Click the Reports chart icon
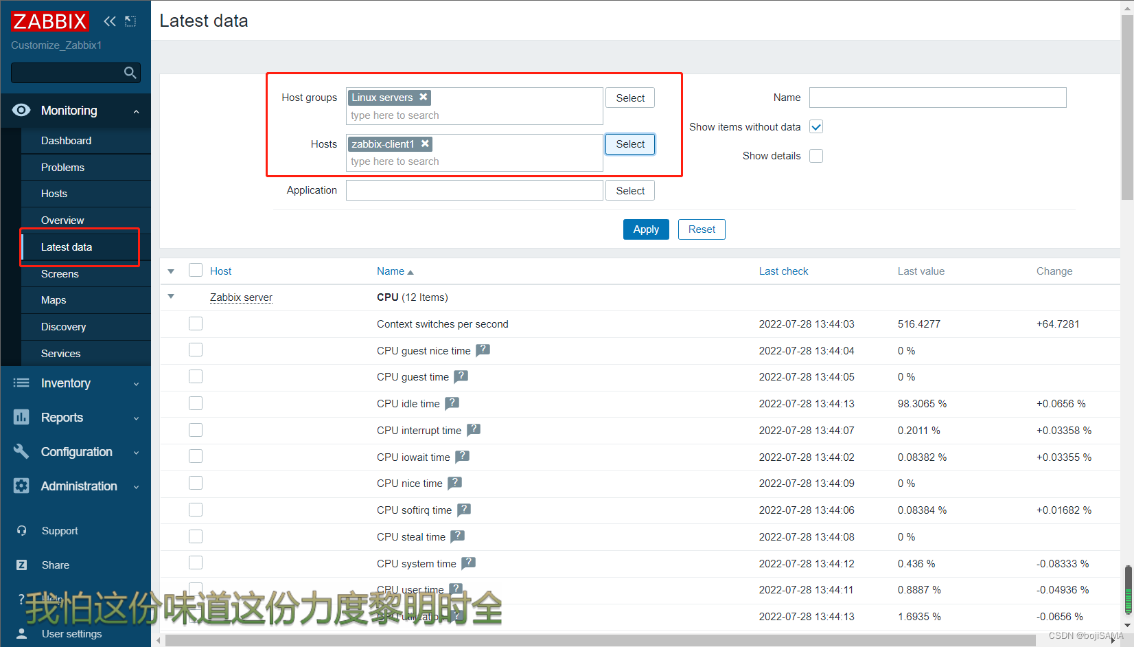 coord(21,418)
